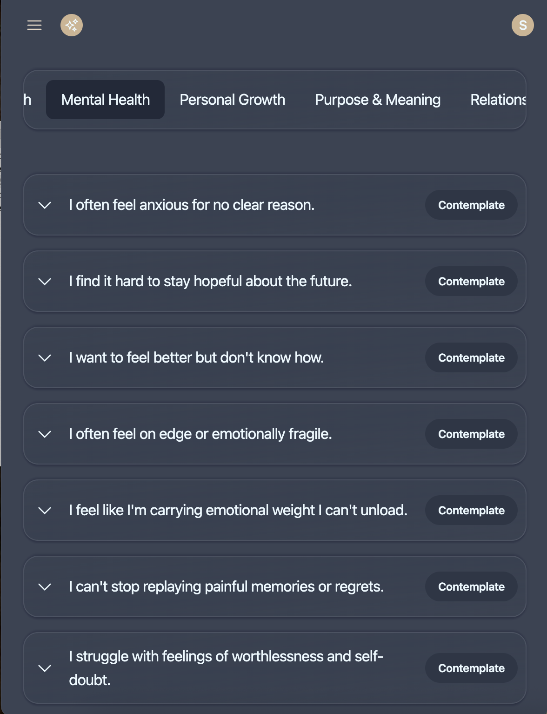Open the hamburger navigation menu

34,25
